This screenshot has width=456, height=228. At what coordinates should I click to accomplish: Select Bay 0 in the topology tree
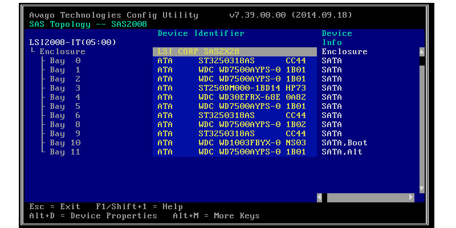tap(65, 61)
